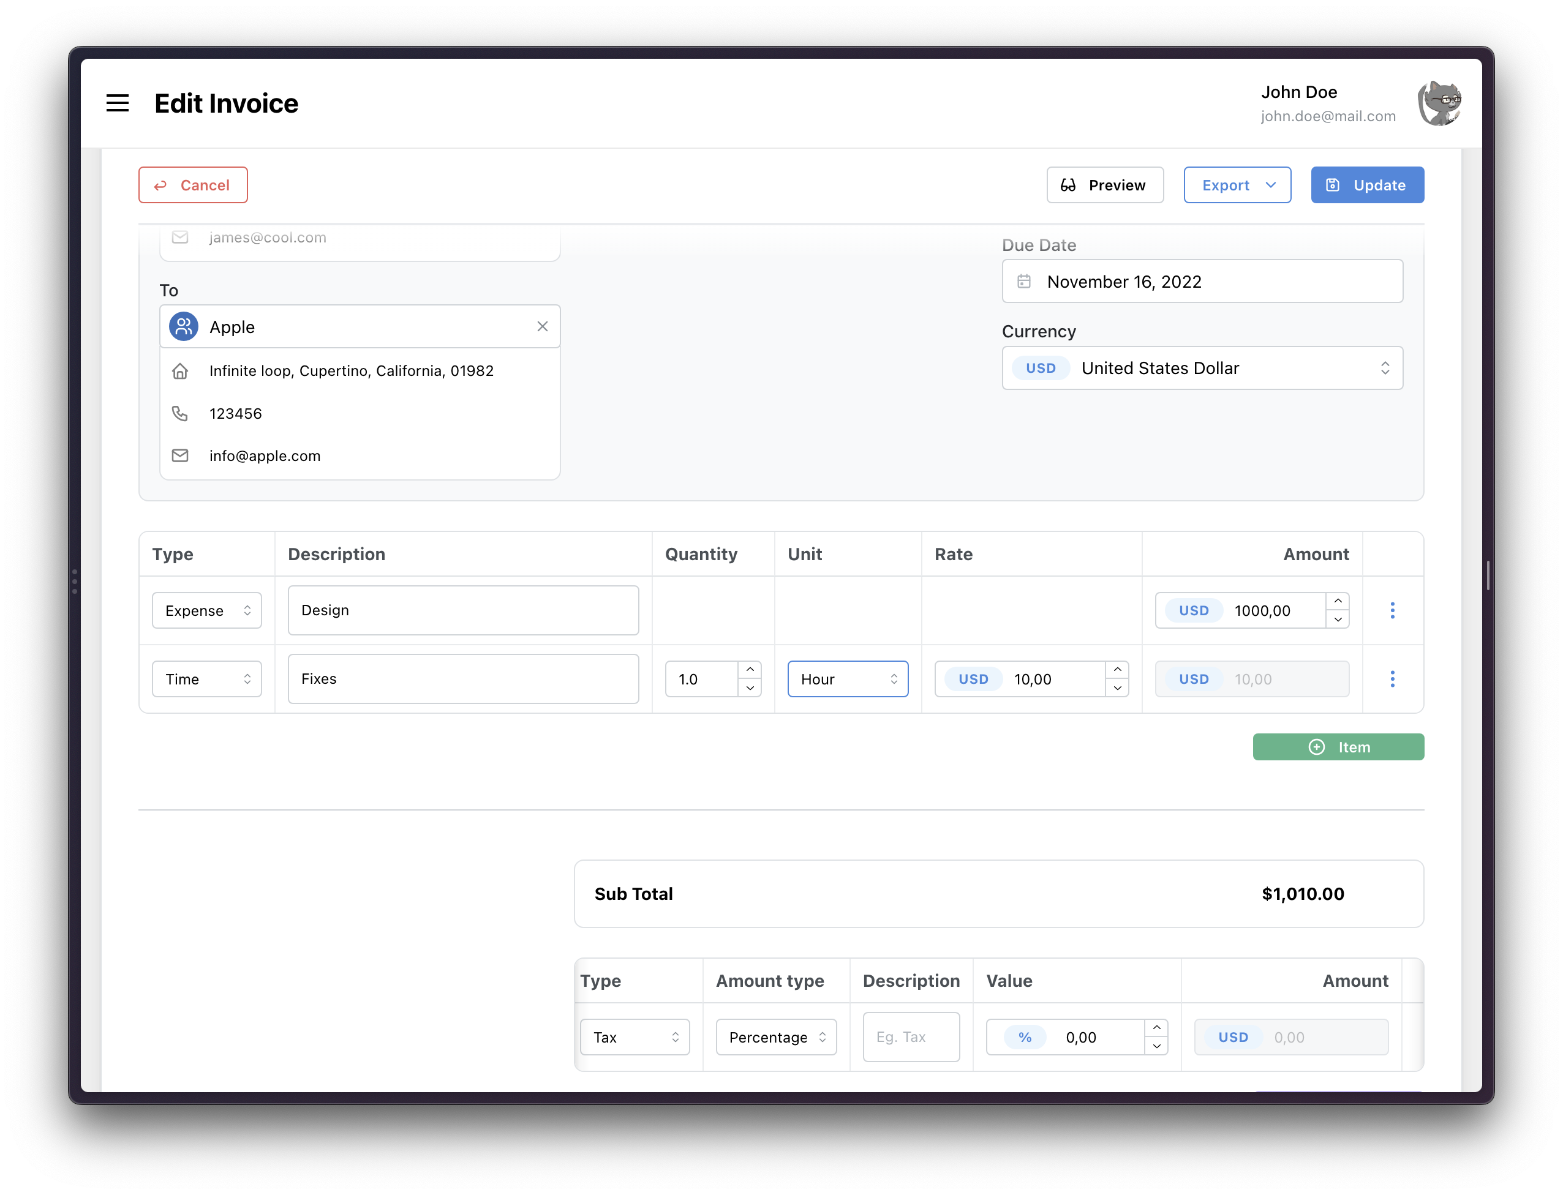Screen dimensions: 1563x1195
Task: Click the % badge in Value field
Action: pyautogui.click(x=1025, y=1037)
